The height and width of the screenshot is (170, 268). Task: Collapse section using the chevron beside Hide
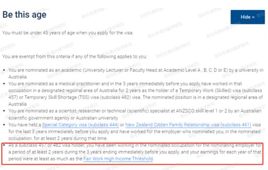pyautogui.click(x=253, y=17)
